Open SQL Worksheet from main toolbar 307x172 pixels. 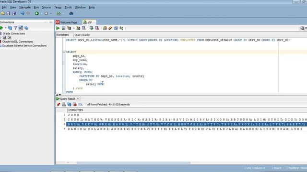[59, 13]
